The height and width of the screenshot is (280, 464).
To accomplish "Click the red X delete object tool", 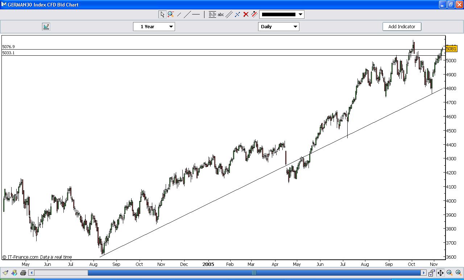I will point(246,14).
